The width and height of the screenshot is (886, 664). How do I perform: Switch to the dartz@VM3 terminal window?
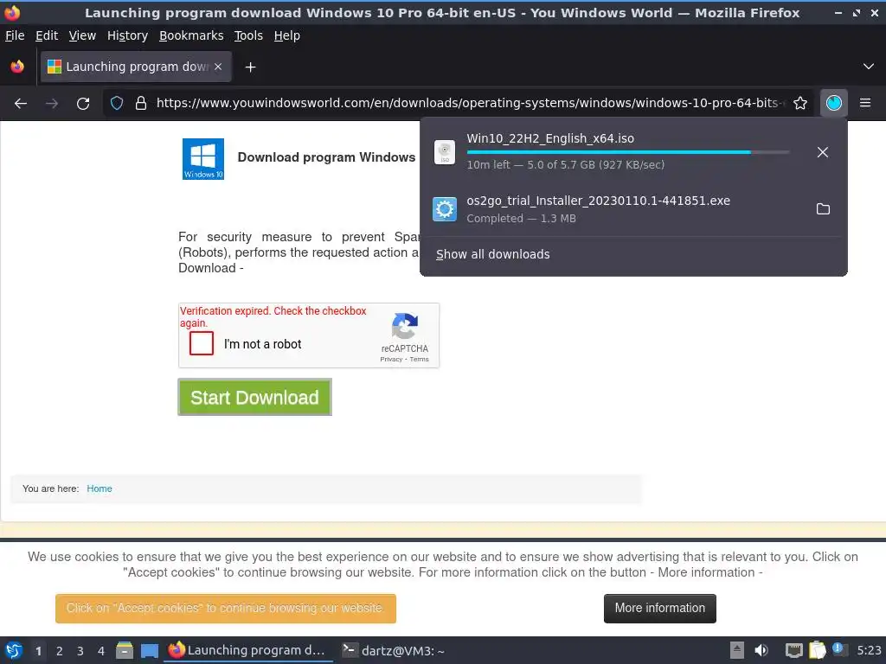(x=394, y=650)
